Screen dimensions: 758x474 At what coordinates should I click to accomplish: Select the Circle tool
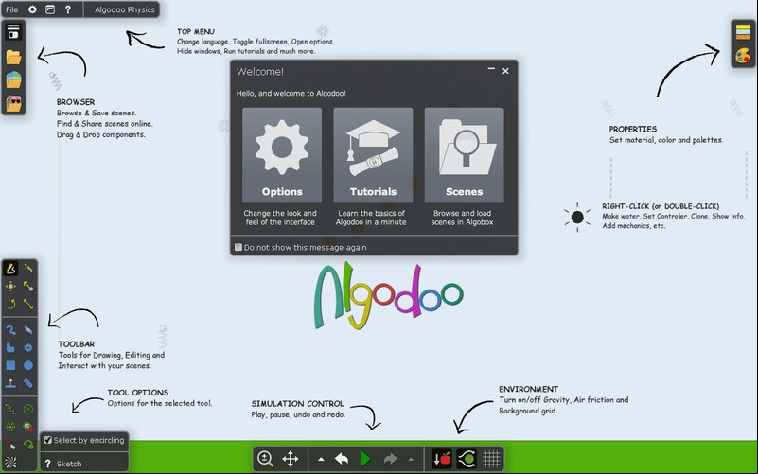click(28, 366)
